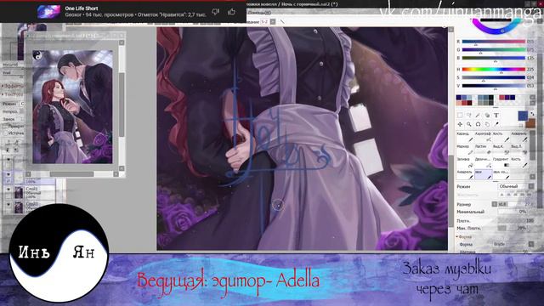Select the Move tool
The image size is (544, 306).
460,124
